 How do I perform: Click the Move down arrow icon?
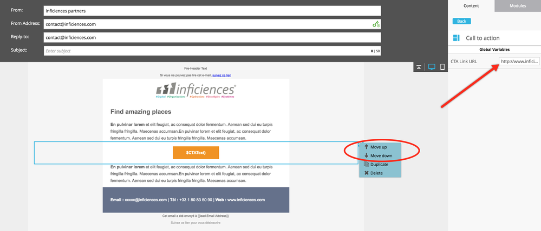point(367,155)
